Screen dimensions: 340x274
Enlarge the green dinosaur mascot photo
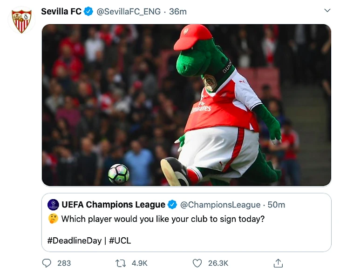[186, 105]
